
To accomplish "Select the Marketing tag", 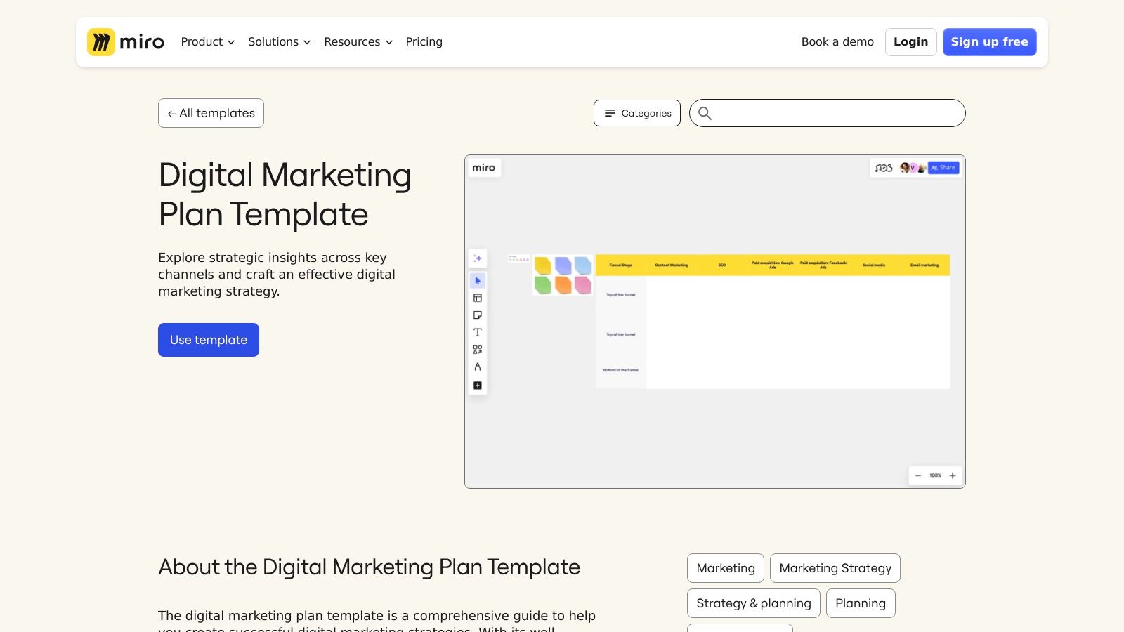I will [726, 568].
